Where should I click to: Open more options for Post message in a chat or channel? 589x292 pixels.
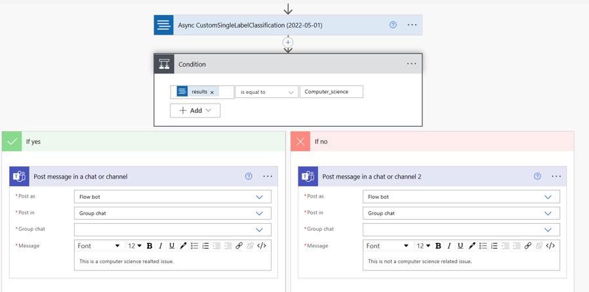(268, 177)
